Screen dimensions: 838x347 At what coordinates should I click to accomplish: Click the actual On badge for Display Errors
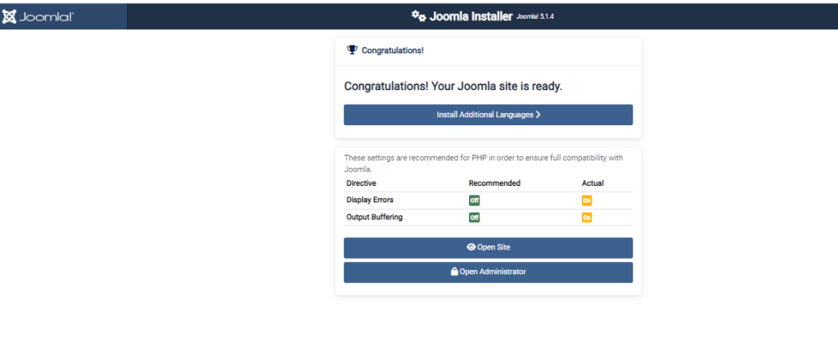587,201
